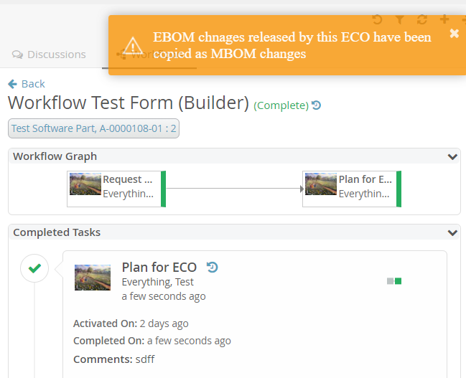Close the orange EBOM notification
This screenshot has width=466, height=378.
(x=454, y=33)
